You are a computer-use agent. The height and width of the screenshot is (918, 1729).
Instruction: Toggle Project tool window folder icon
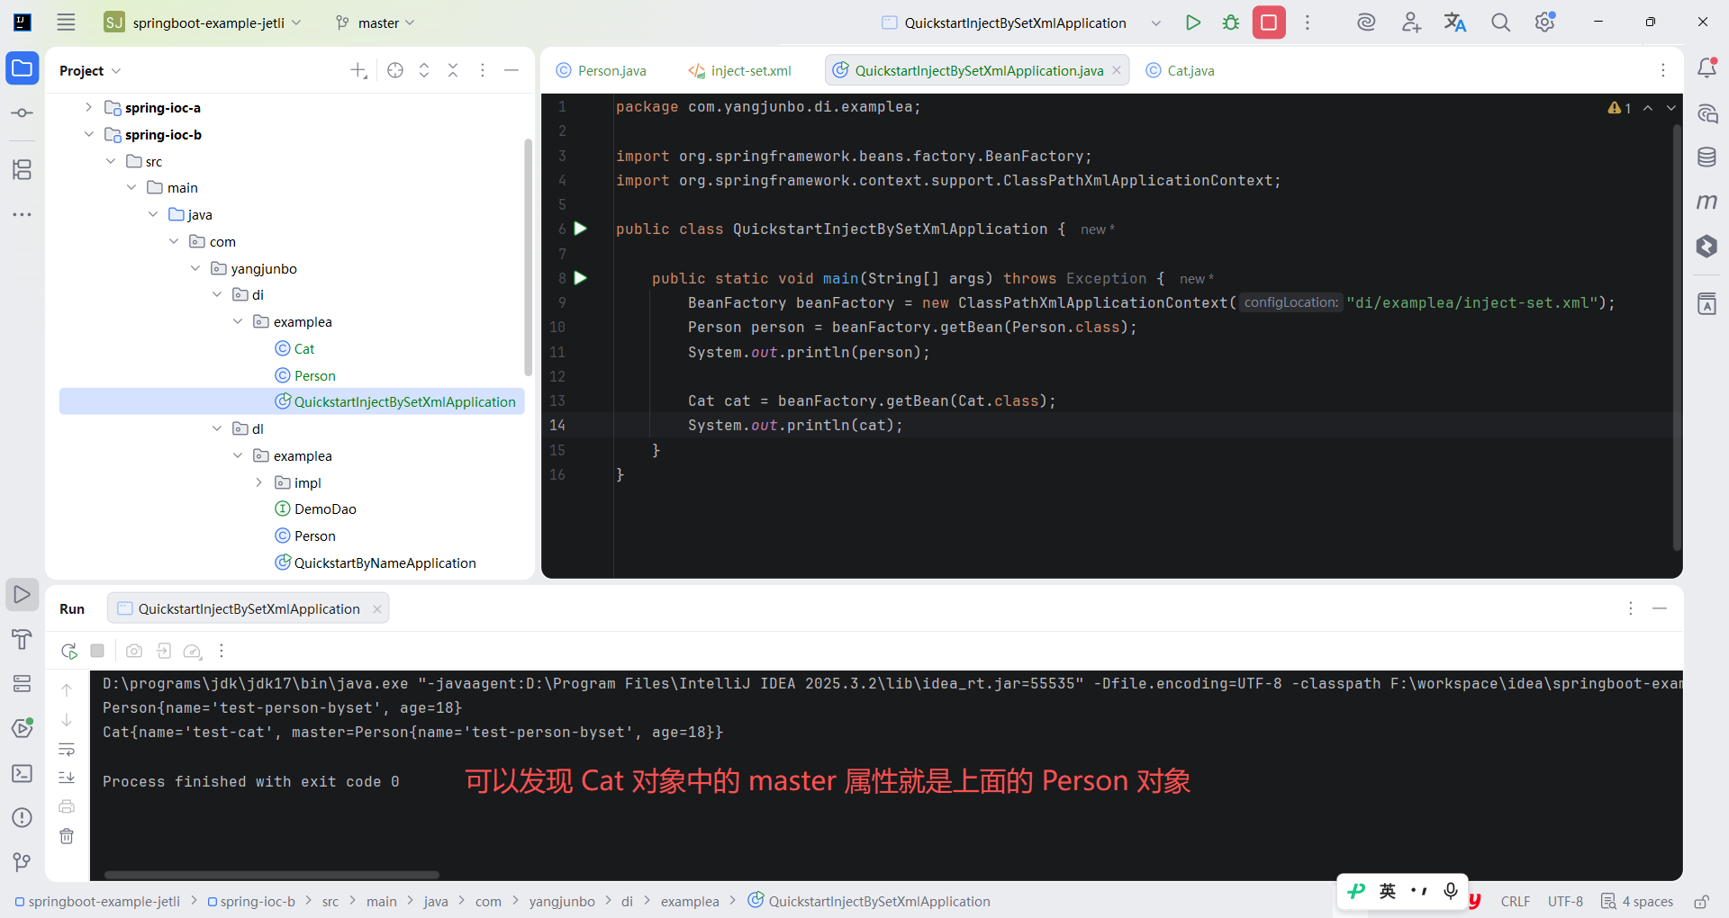click(x=23, y=68)
